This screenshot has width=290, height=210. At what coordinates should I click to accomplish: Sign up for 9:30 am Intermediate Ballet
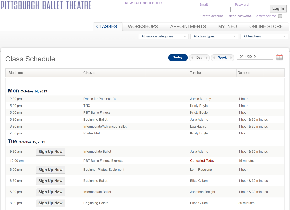pos(50,152)
